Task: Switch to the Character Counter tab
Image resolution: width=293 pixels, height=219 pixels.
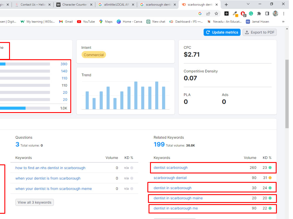Action: (74, 4)
